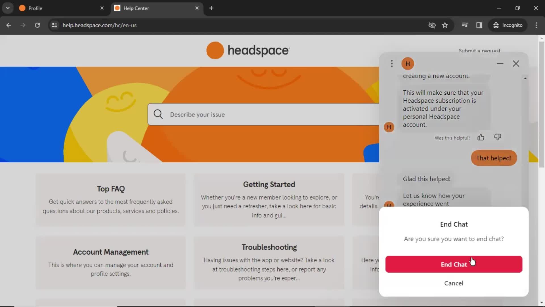545x307 pixels.
Task: Click the Describe your issue search field
Action: 263,114
